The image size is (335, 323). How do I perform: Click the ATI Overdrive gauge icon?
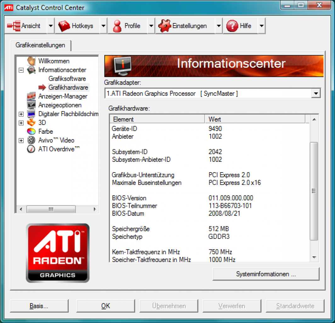pyautogui.click(x=31, y=149)
